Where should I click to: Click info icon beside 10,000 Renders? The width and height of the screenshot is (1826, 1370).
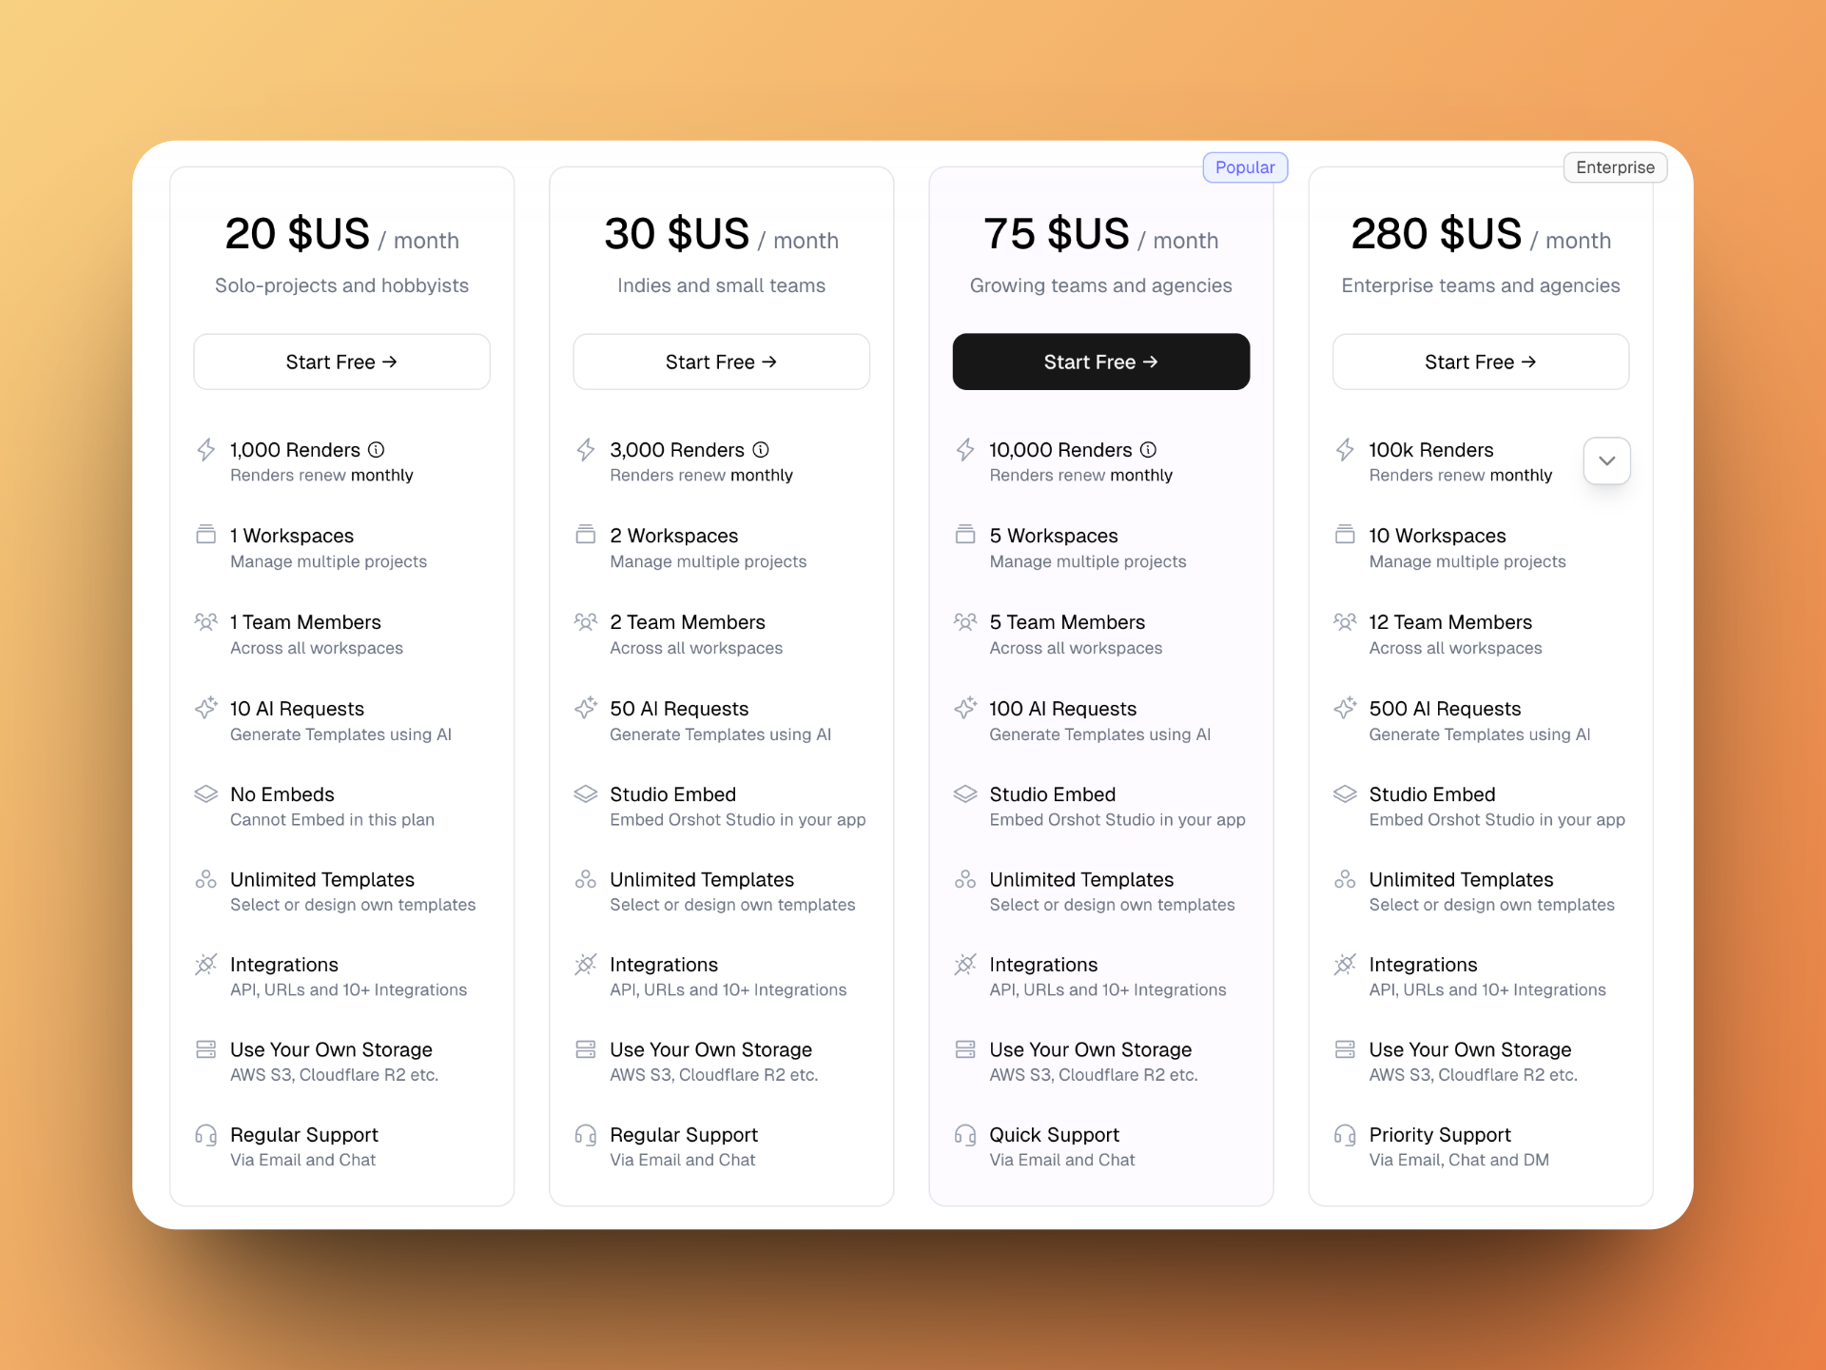point(1149,449)
